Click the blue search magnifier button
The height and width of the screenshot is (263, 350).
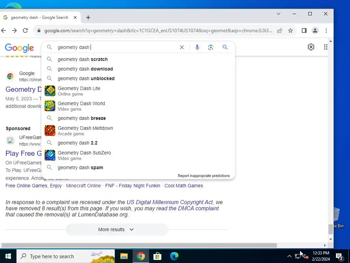pos(225,47)
